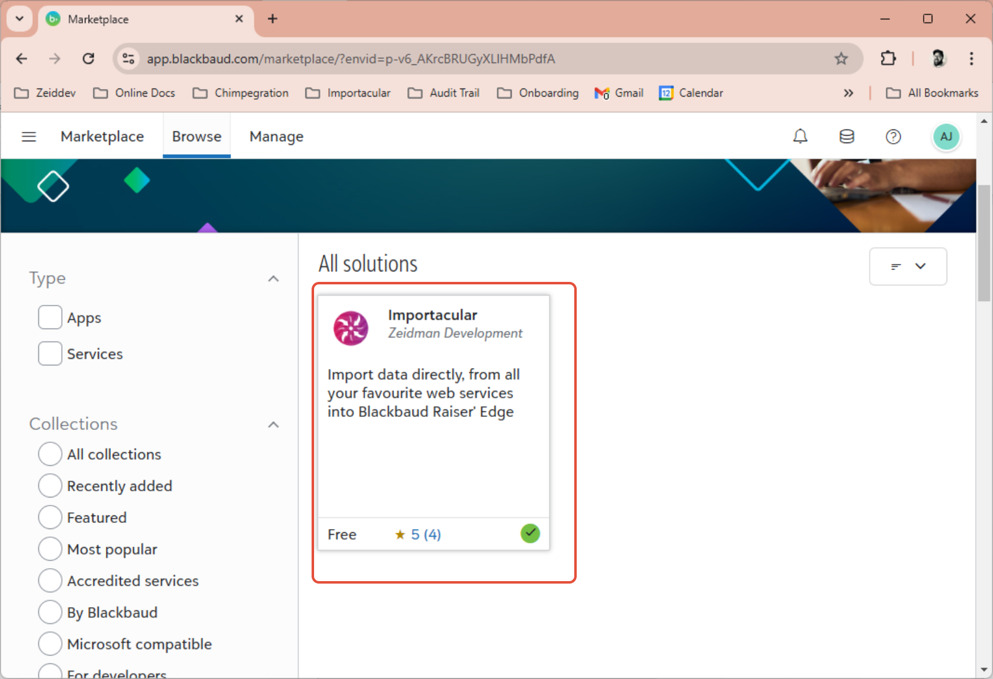Select the By Blackbaud radio button
The image size is (993, 679).
(50, 612)
